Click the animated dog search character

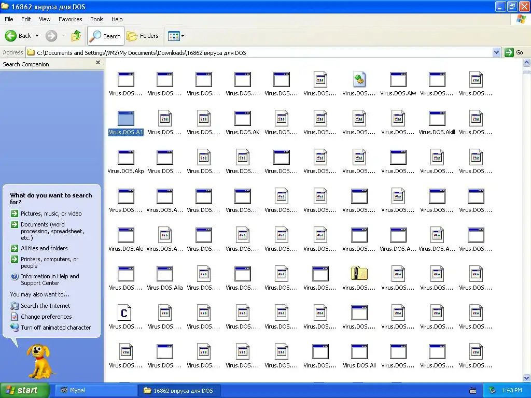40,361
